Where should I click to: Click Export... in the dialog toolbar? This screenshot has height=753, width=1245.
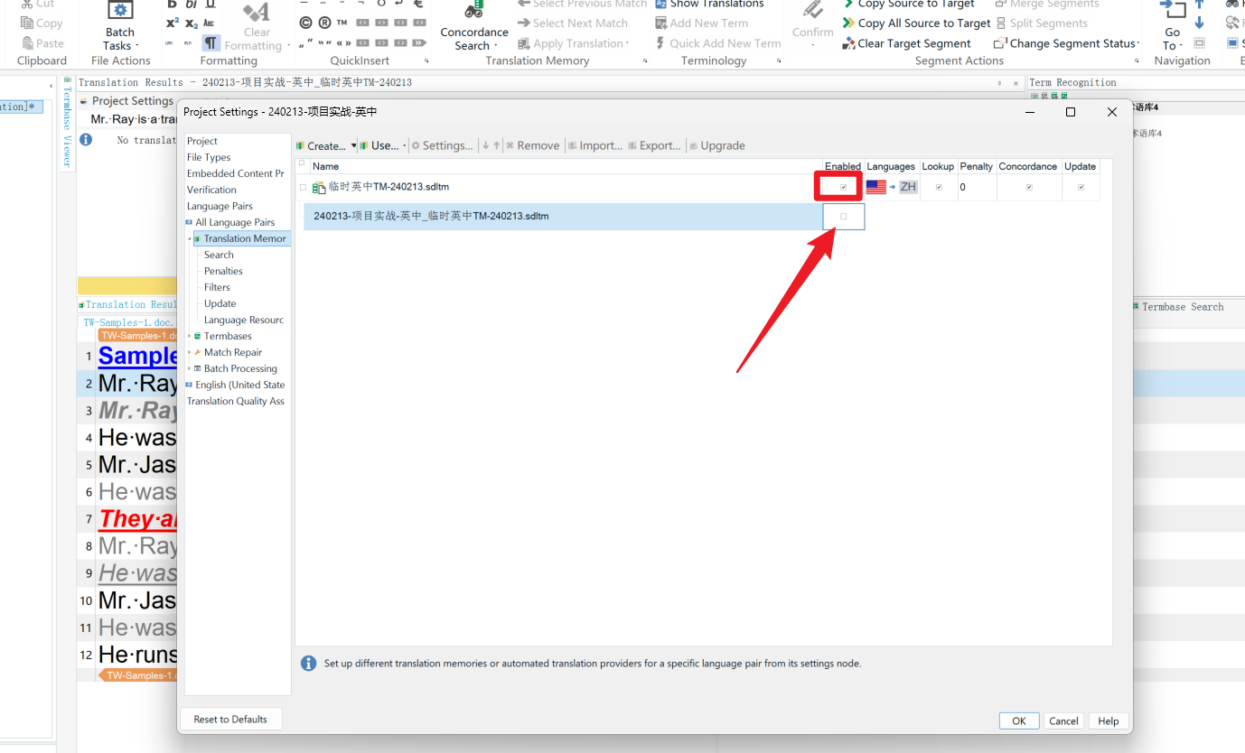[x=654, y=145]
